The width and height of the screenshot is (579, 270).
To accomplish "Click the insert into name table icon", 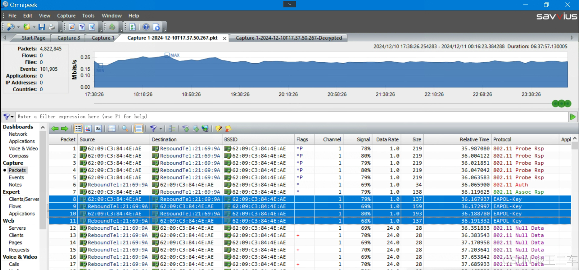I will [x=195, y=129].
